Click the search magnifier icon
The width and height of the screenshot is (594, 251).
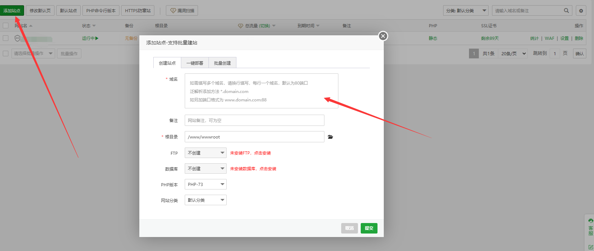coord(566,10)
